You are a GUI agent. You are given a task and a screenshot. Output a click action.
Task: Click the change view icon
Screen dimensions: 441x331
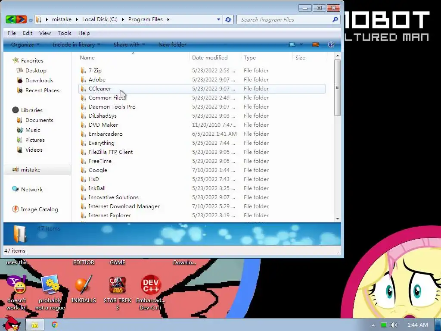pos(292,44)
